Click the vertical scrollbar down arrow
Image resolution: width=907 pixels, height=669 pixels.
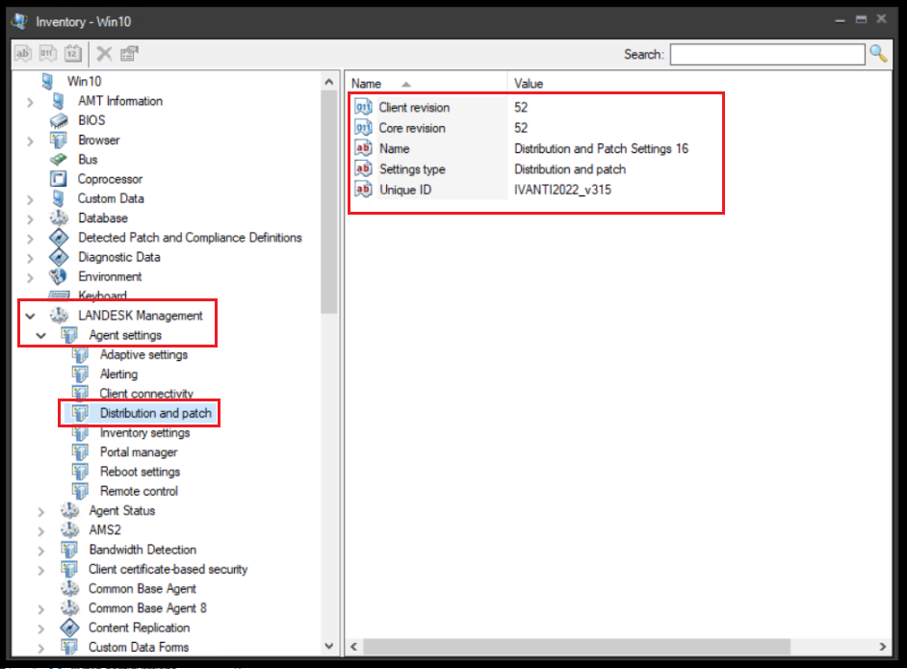[329, 646]
